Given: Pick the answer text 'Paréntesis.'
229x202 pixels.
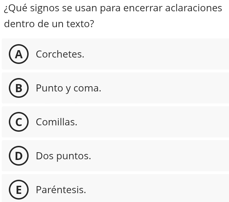Looking at the screenshot, I should [61, 190].
